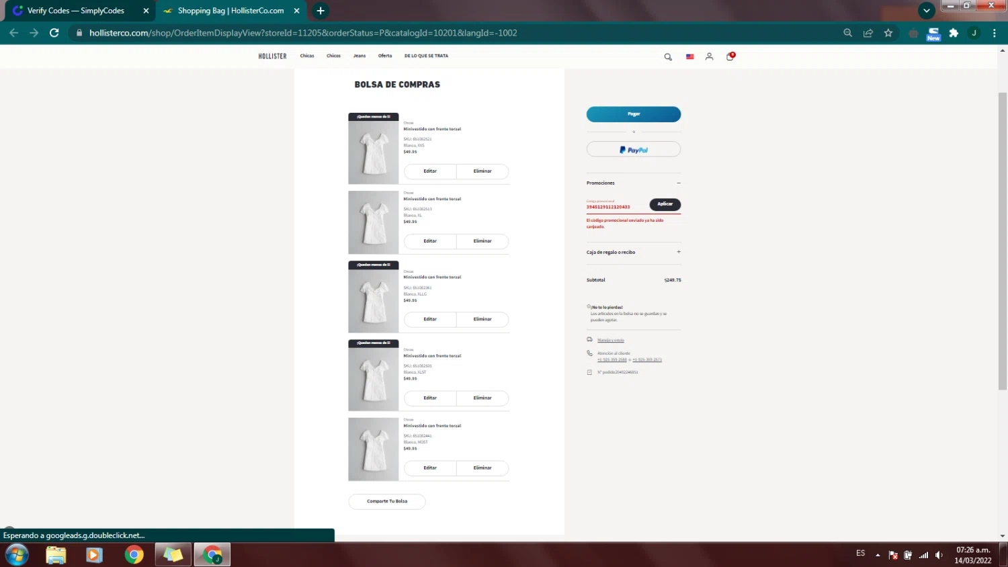Image resolution: width=1008 pixels, height=567 pixels.
Task: Click the ES language indicator in taskbar
Action: click(x=861, y=554)
